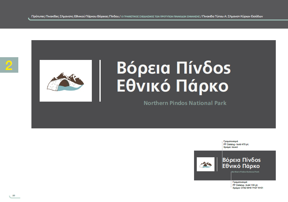Click the yellow section number 2 tab
The width and height of the screenshot is (288, 202).
pos(9,65)
